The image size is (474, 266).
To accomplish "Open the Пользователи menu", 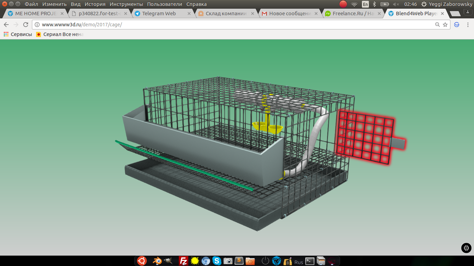I will click(164, 4).
